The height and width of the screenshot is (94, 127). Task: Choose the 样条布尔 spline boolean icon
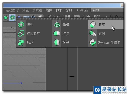(21, 33)
